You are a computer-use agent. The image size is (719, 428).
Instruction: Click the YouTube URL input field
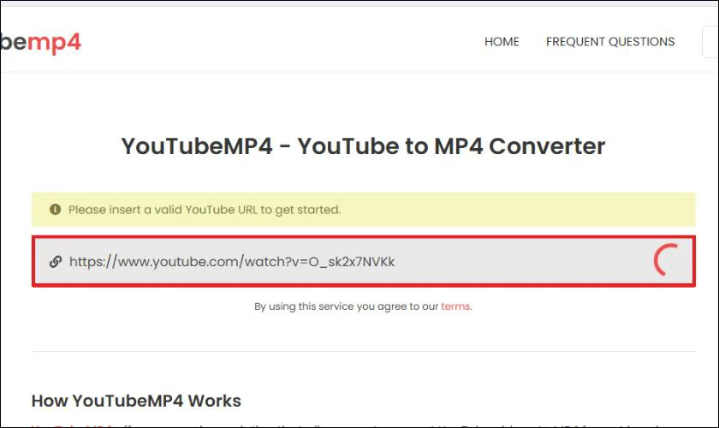coord(364,261)
